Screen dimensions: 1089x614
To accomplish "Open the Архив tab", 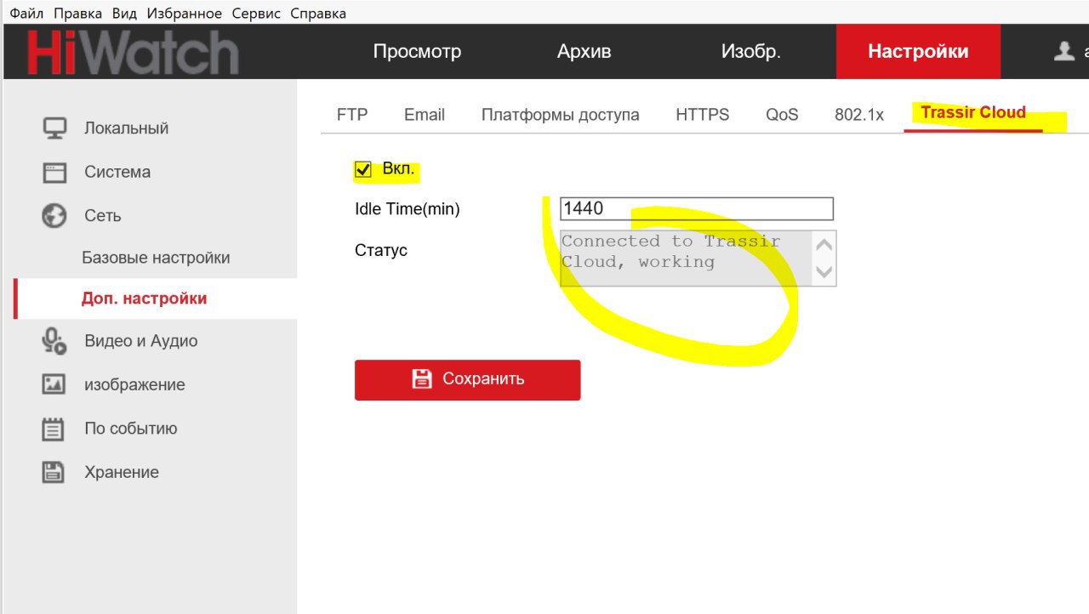I will coord(584,52).
